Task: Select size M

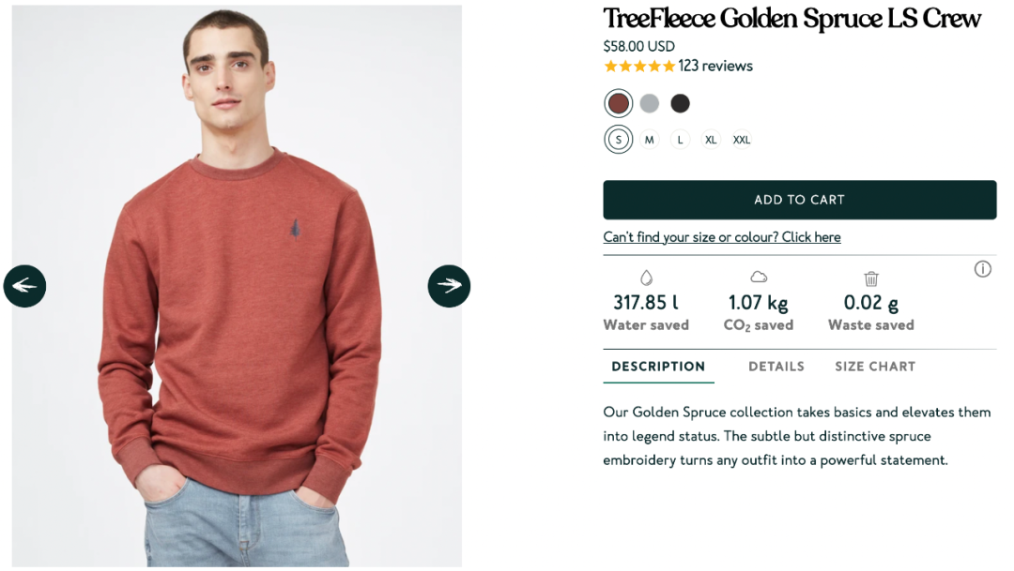Action: 649,140
